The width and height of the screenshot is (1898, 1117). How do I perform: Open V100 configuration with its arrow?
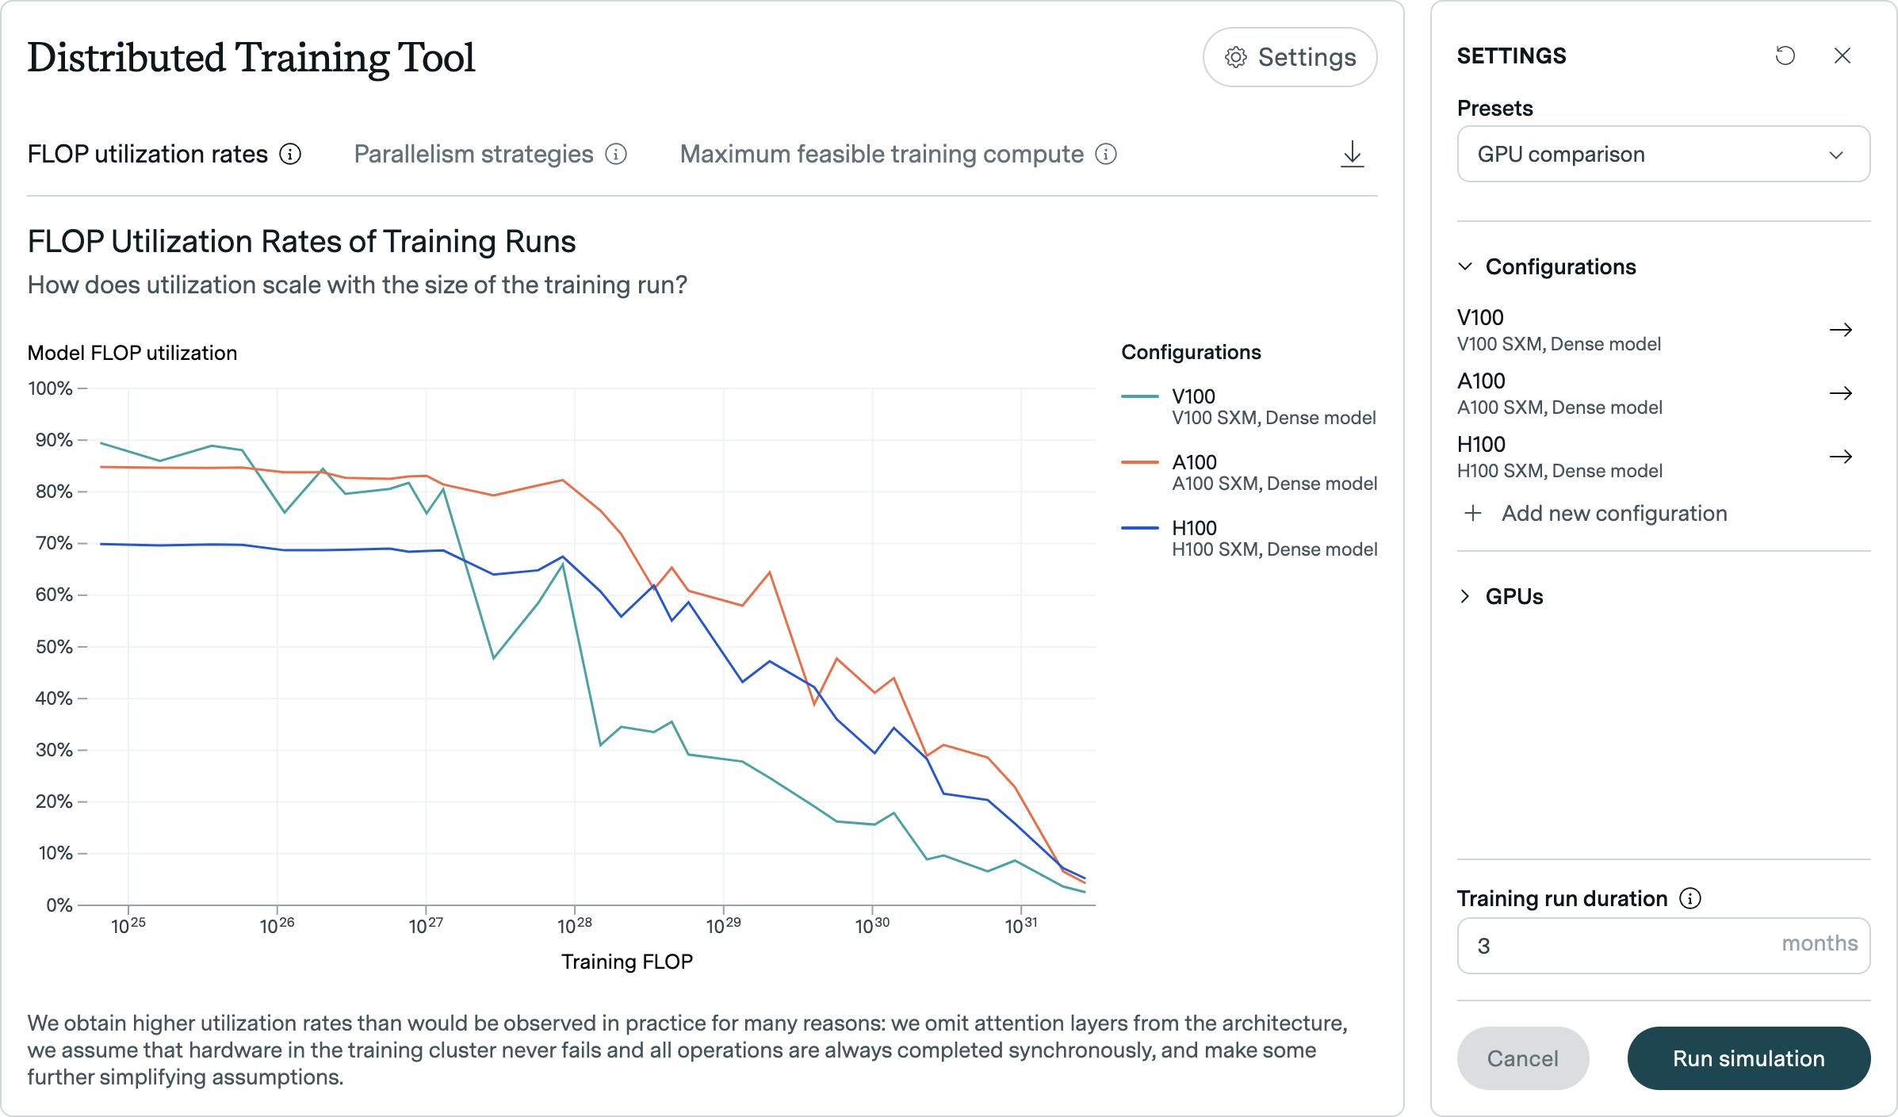1840,330
